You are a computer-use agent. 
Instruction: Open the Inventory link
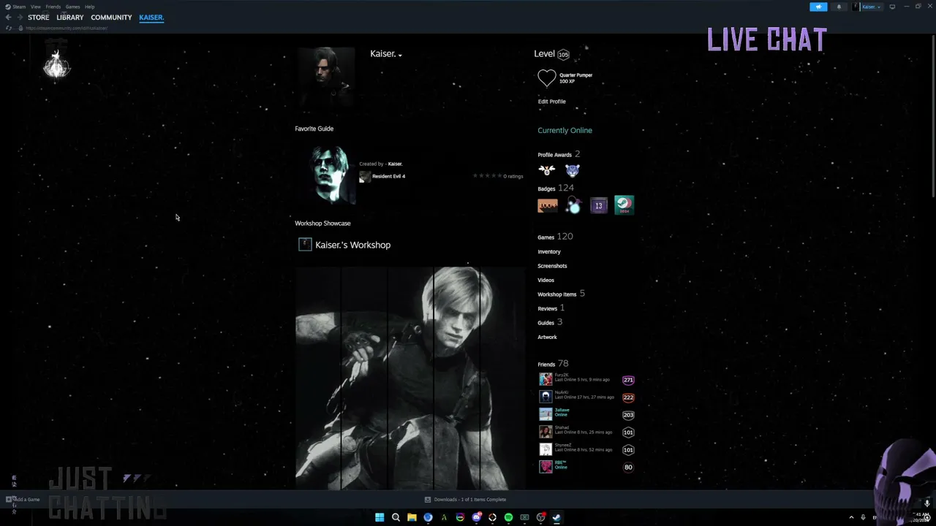(x=549, y=252)
